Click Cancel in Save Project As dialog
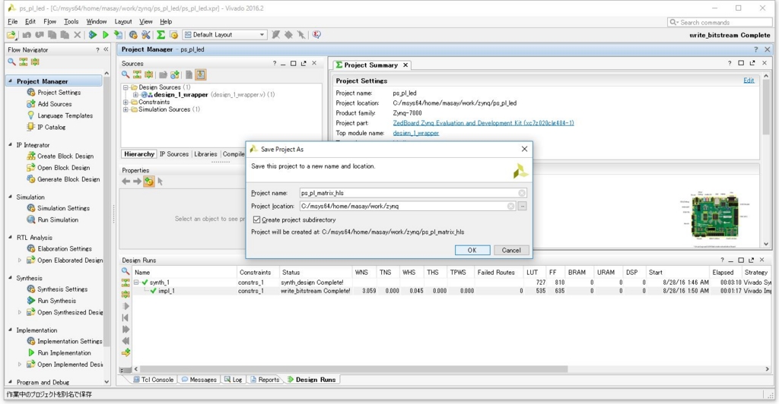The image size is (779, 404). pos(510,251)
